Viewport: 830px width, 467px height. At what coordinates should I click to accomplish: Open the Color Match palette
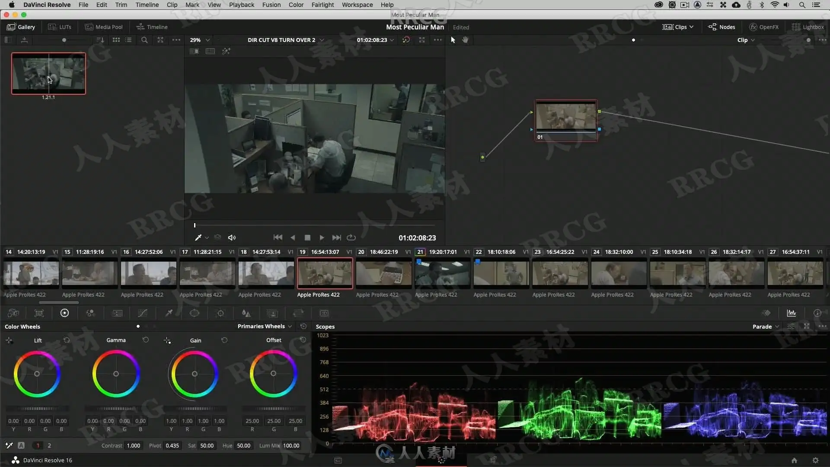pyautogui.click(x=39, y=313)
